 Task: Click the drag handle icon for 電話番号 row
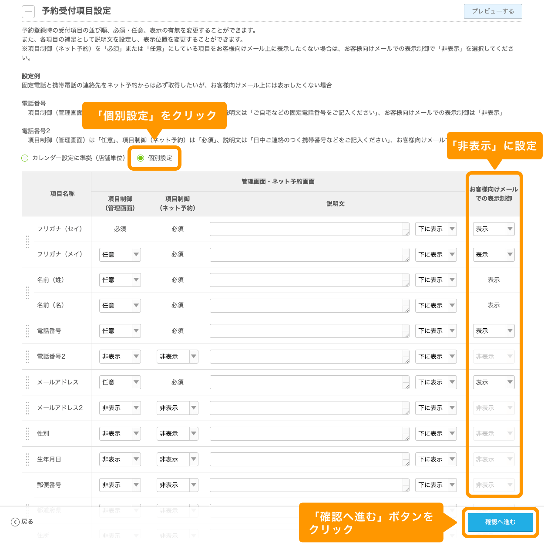pyautogui.click(x=27, y=330)
